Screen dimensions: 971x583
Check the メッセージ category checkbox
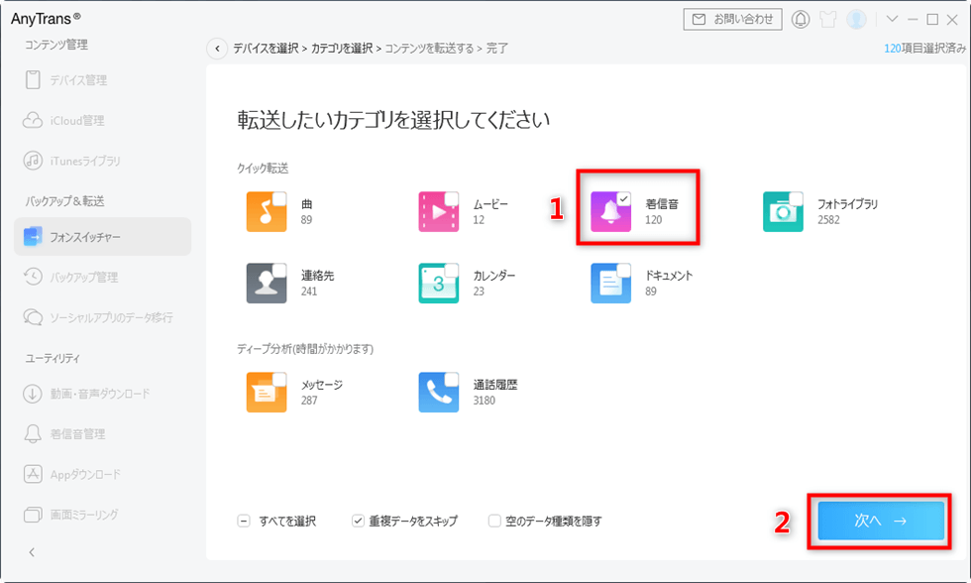(x=279, y=379)
